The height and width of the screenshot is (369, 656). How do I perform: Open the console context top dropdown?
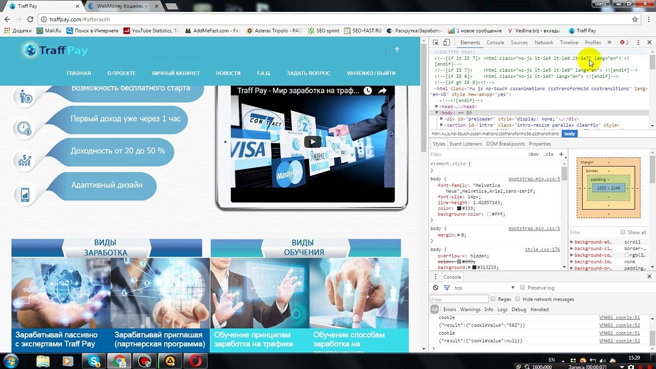[x=484, y=288]
